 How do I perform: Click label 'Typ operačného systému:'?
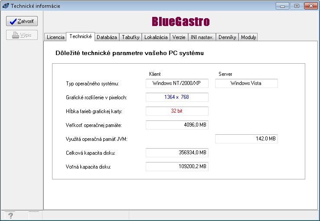tap(92, 84)
